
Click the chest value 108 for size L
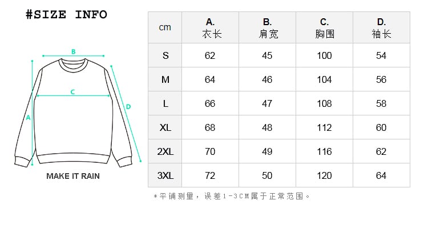[x=324, y=103]
